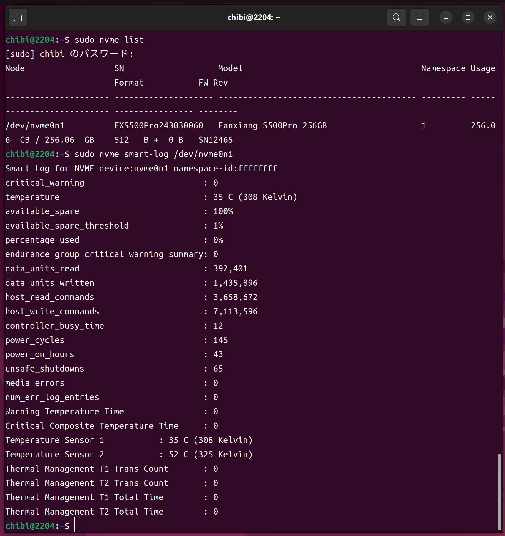Click the firmware revision SN12465
Image resolution: width=505 pixels, height=536 pixels.
215,140
